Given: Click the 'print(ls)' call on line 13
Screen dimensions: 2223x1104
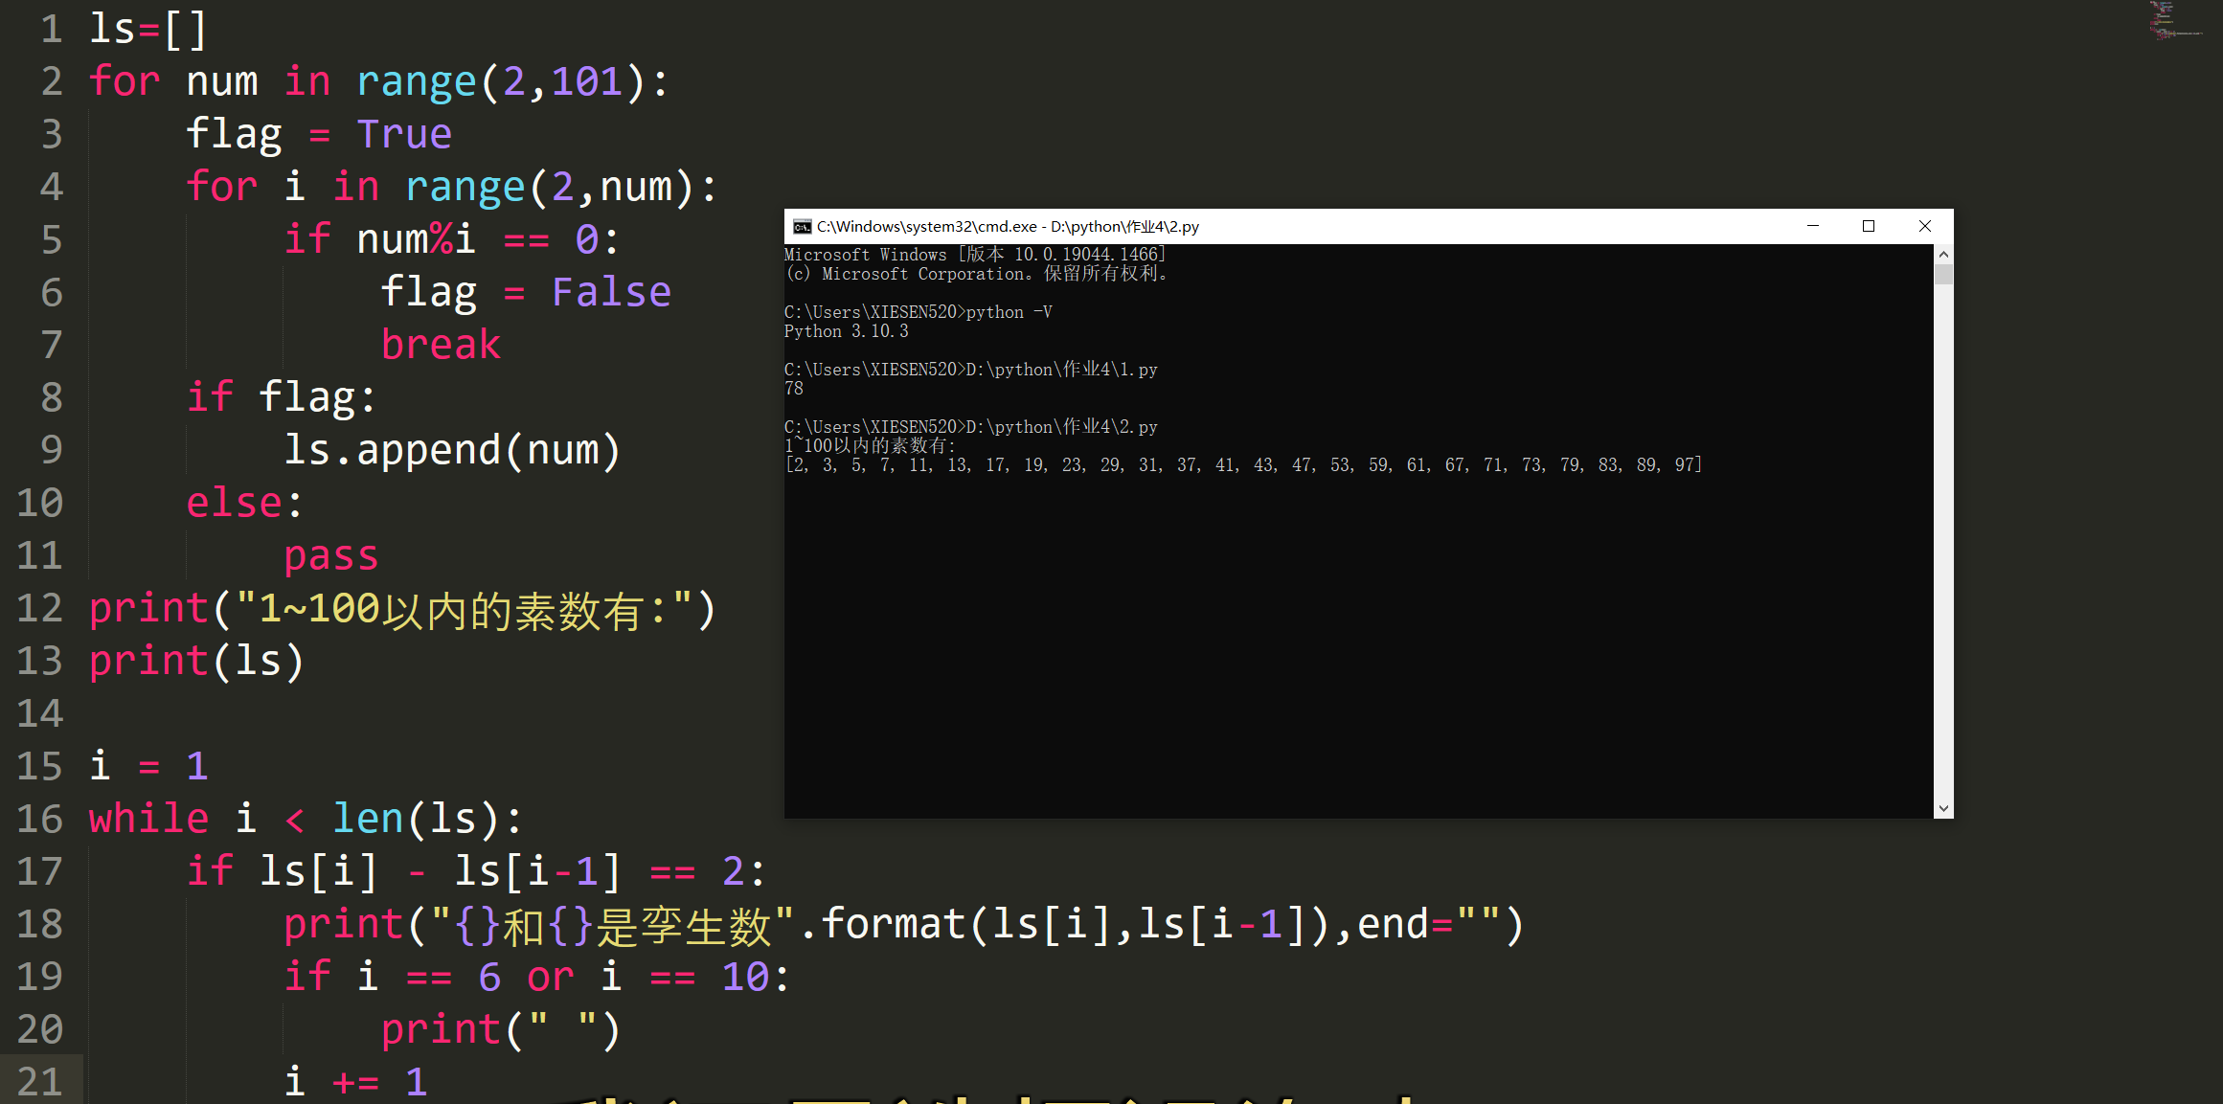Looking at the screenshot, I should coord(195,660).
